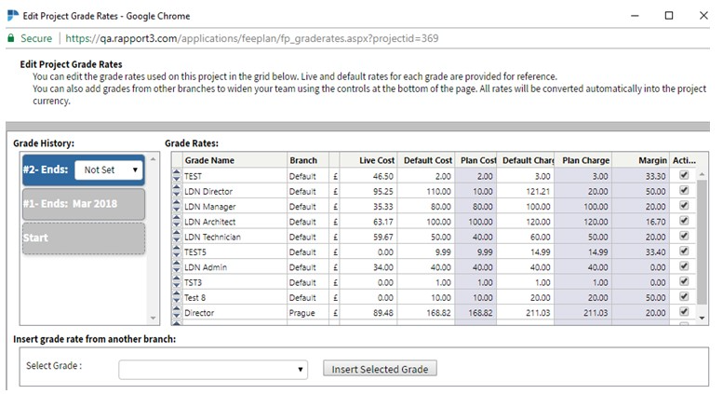The image size is (723, 394).
Task: Click the Plan Cost column header
Action: (475, 160)
